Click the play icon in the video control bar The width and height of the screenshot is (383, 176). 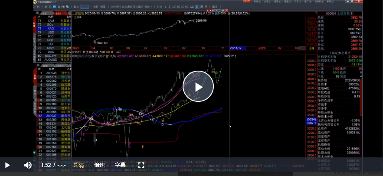tap(7, 165)
